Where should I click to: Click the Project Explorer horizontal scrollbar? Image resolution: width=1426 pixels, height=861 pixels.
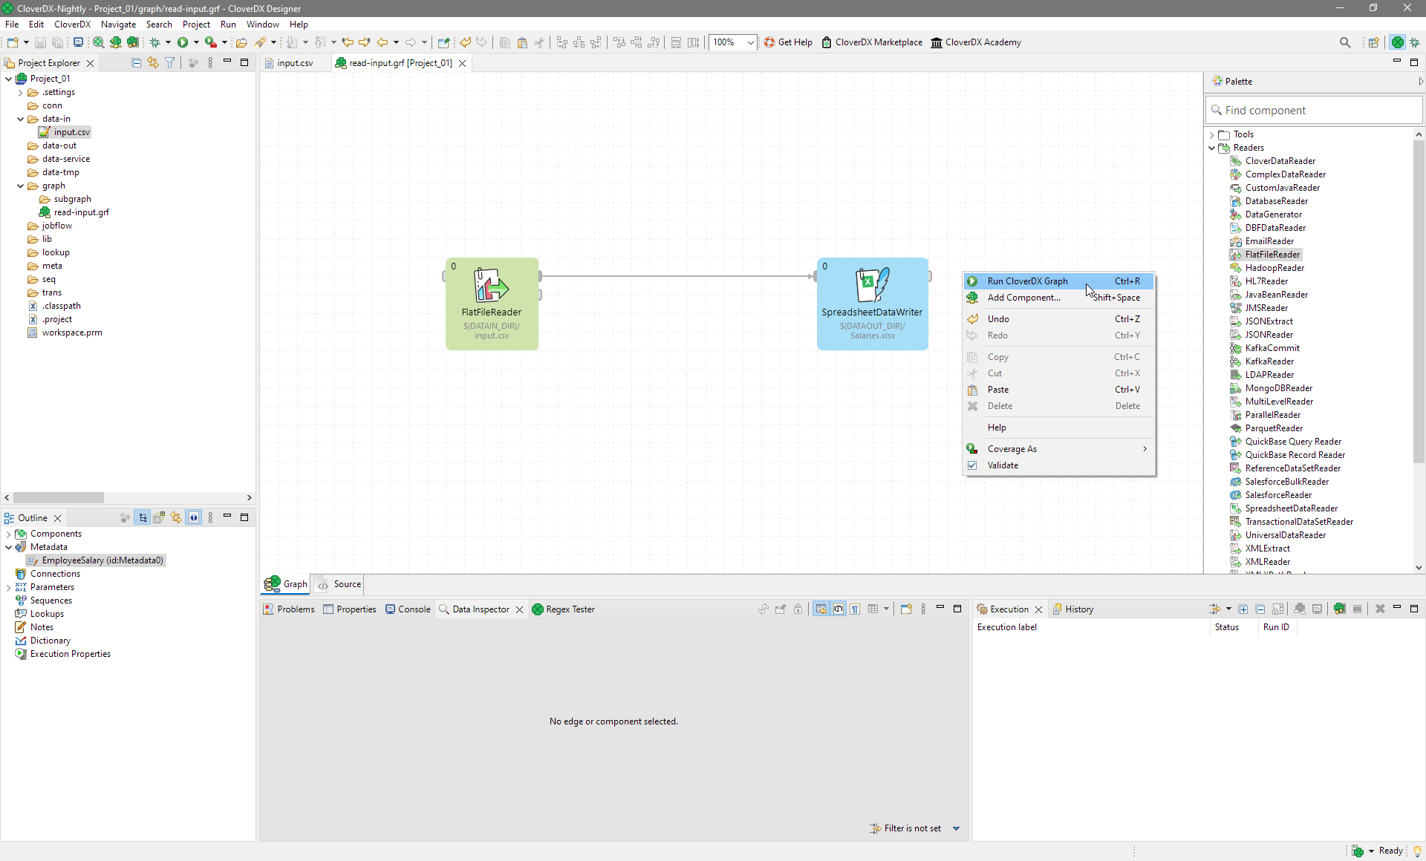pyautogui.click(x=59, y=497)
